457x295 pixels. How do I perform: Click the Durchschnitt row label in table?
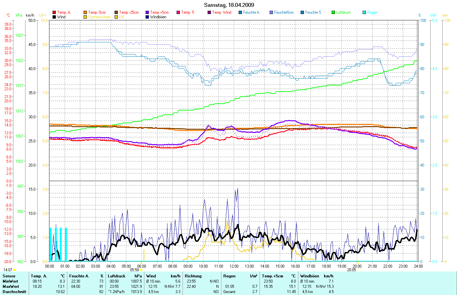[14, 292]
